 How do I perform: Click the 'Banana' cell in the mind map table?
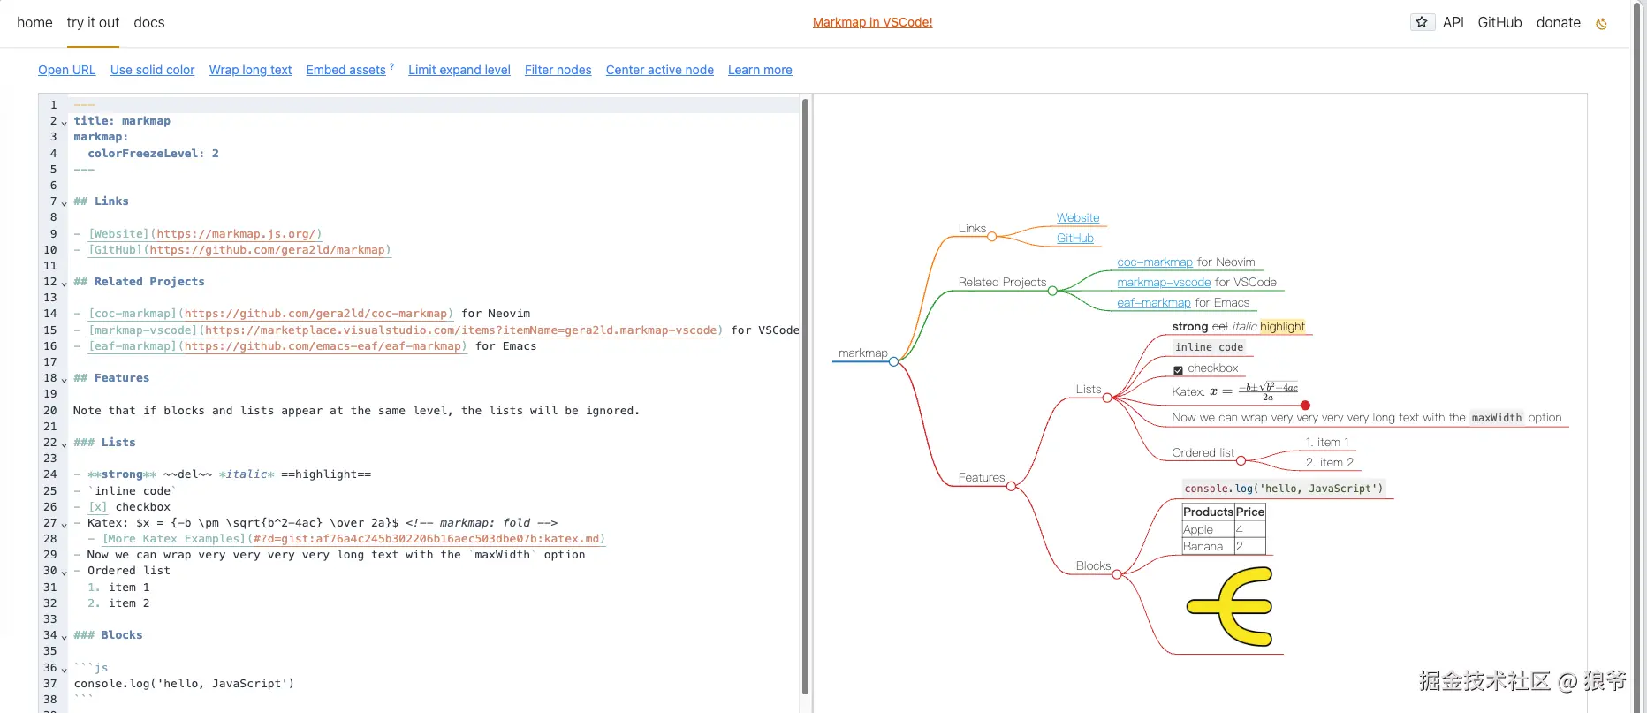click(x=1208, y=546)
